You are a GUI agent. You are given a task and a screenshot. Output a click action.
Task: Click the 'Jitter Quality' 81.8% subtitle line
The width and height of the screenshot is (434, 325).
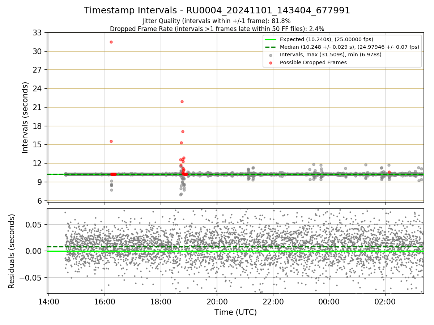pos(217,21)
